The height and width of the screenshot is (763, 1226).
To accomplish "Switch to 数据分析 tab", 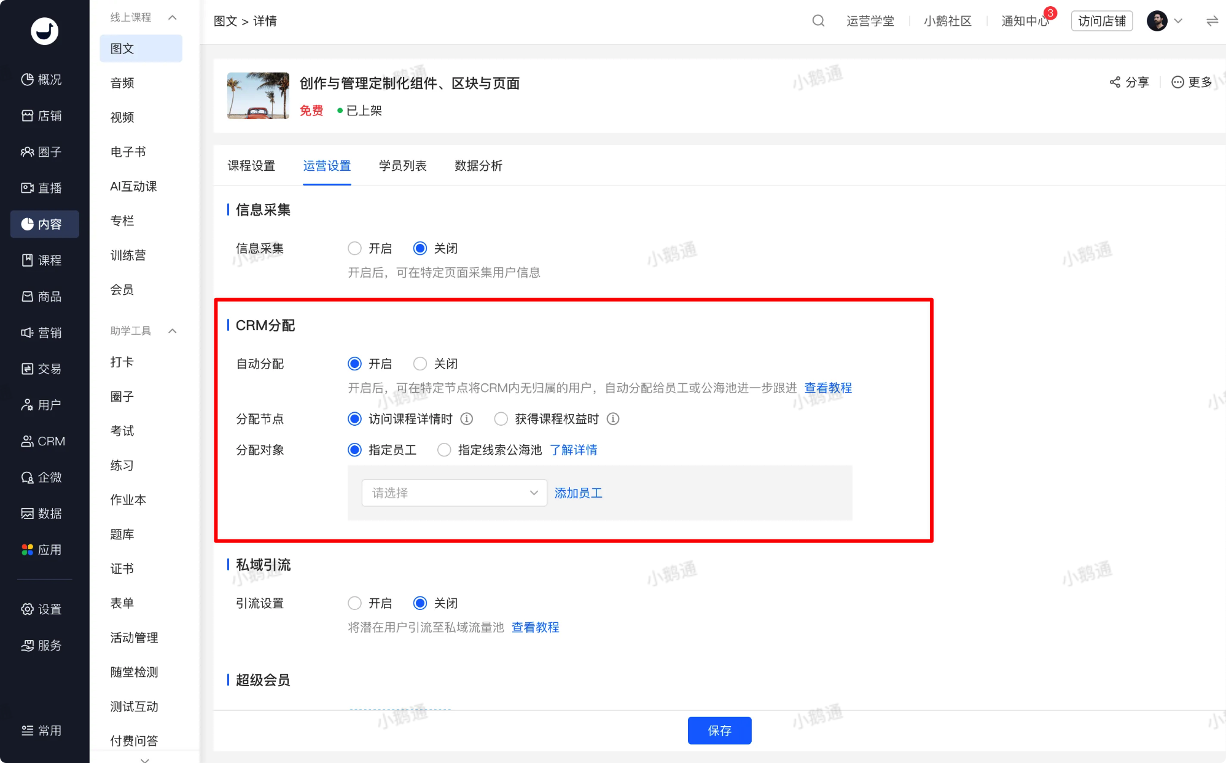I will pyautogui.click(x=478, y=166).
